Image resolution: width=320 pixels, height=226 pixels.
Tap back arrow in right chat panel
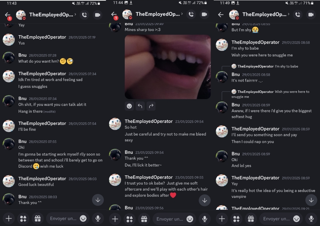pos(221,15)
